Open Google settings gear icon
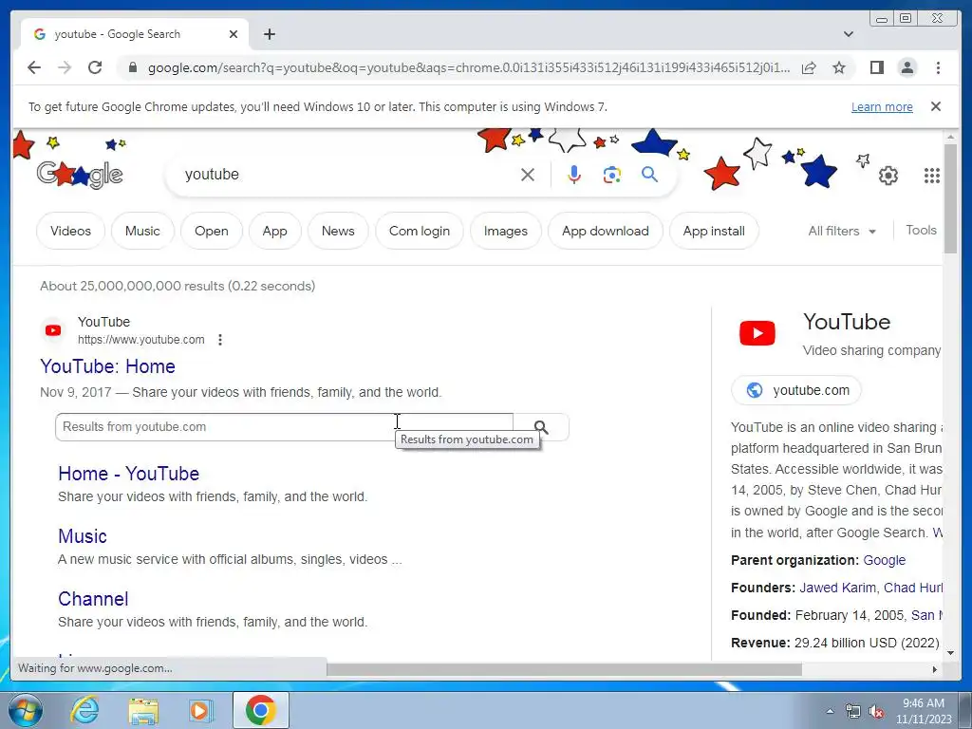This screenshot has width=972, height=729. click(x=888, y=176)
